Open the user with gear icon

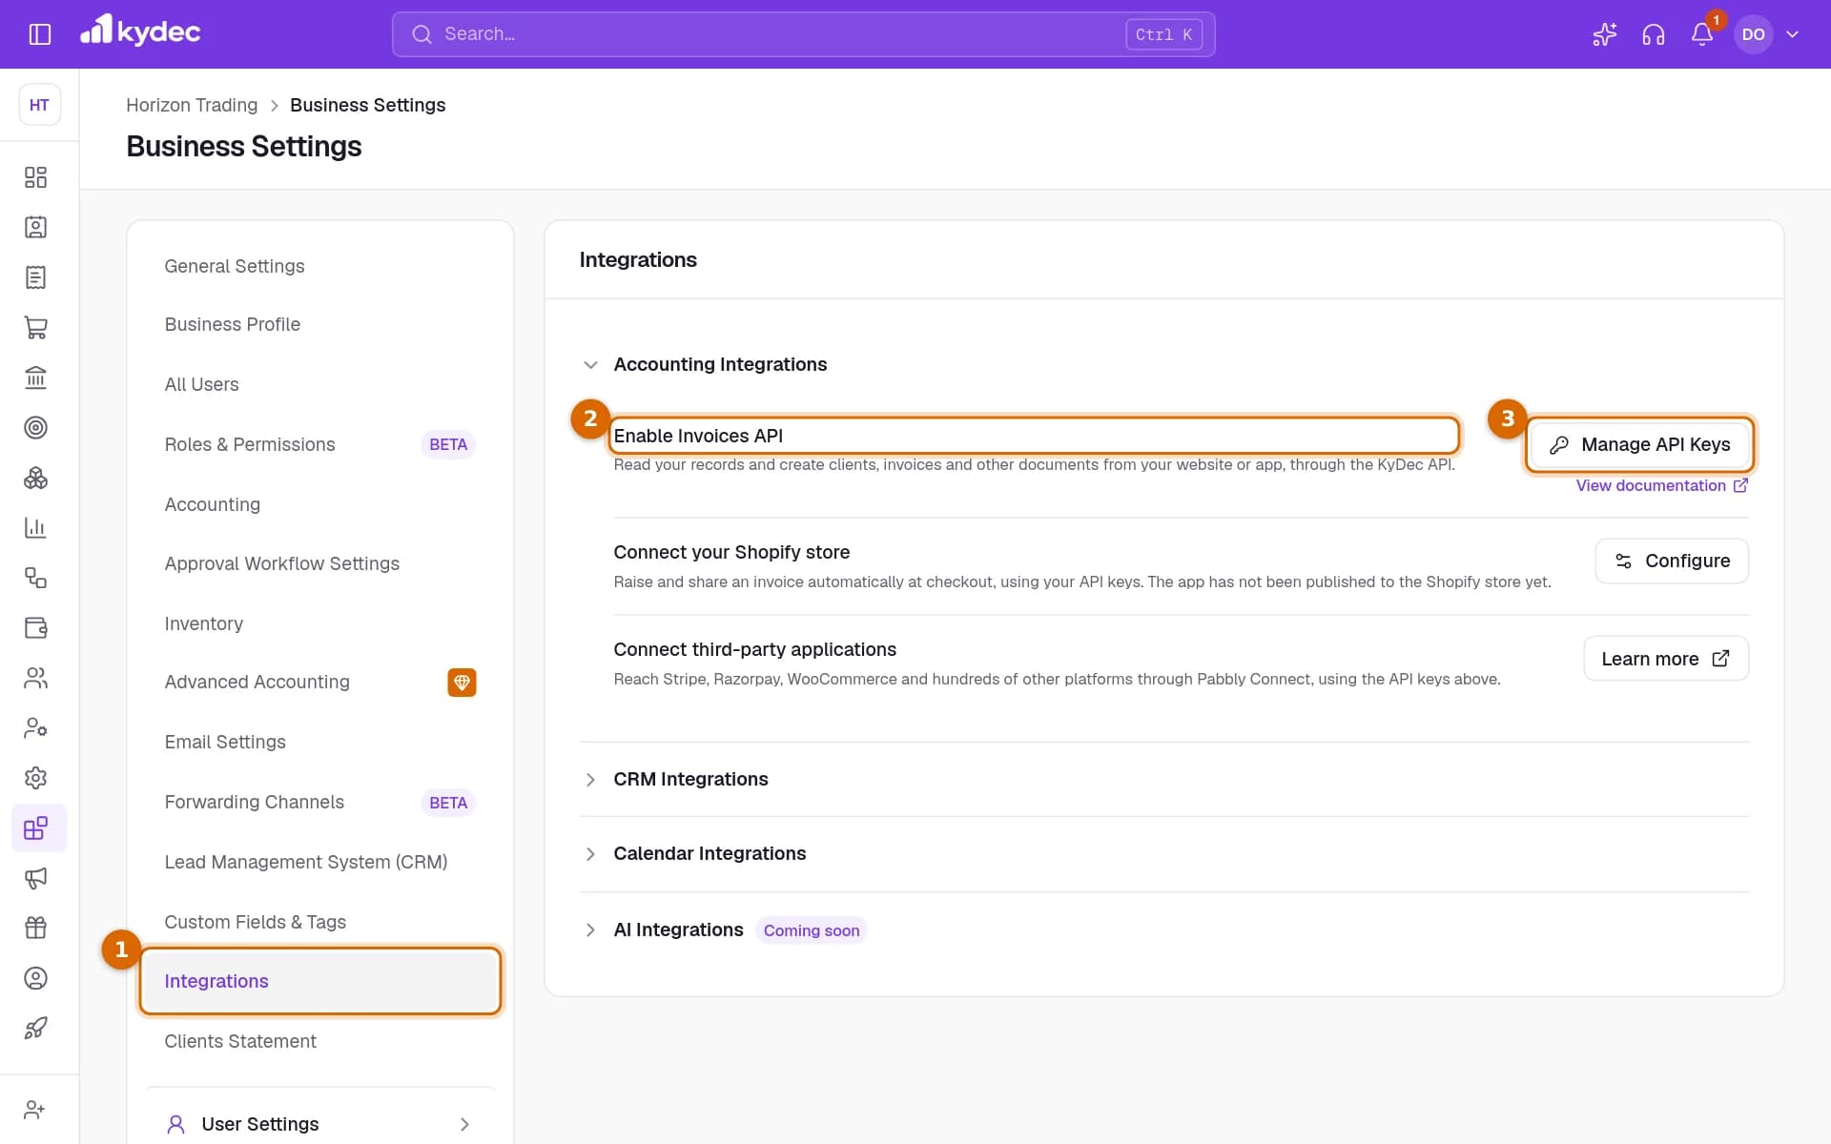click(35, 727)
